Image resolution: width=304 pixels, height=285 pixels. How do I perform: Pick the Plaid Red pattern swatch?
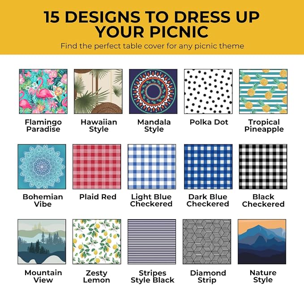[x=97, y=167]
